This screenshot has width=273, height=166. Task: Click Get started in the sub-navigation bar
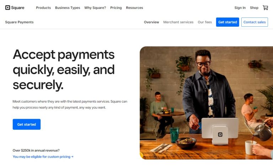click(x=227, y=22)
